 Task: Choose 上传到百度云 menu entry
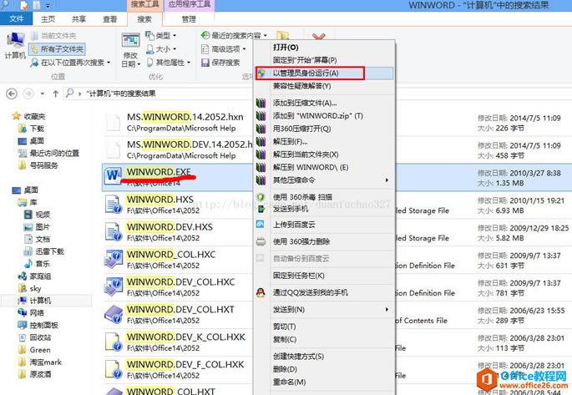pyautogui.click(x=294, y=225)
